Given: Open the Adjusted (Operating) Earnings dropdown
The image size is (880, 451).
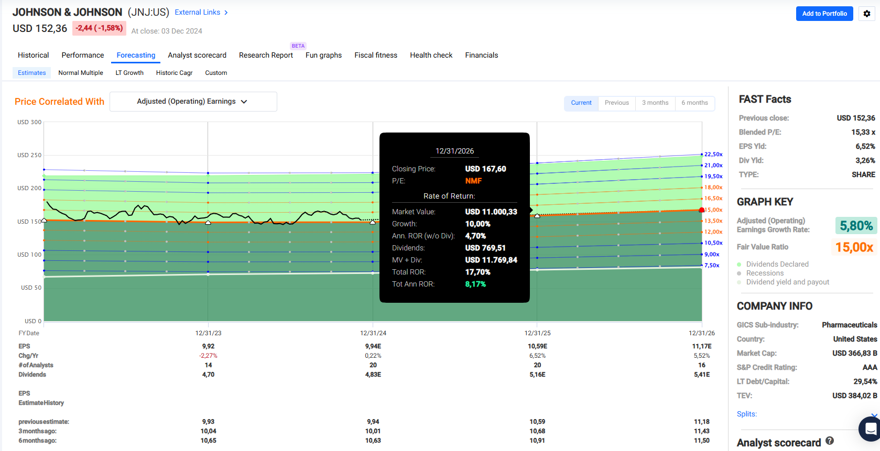Looking at the screenshot, I should point(193,102).
